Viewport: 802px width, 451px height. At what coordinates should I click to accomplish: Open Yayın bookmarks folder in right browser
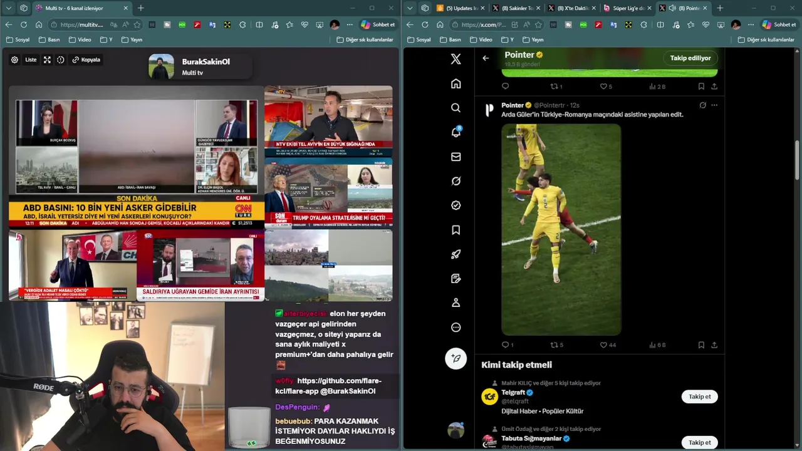[x=533, y=39]
